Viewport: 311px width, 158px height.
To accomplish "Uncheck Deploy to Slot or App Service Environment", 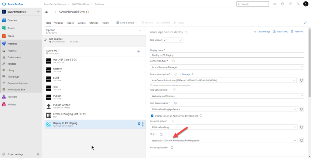I will pos(152,116).
